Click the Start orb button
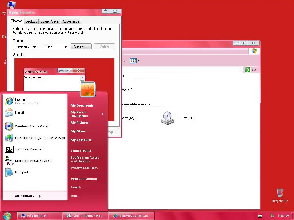The height and width of the screenshot is (220, 294). click(7, 216)
